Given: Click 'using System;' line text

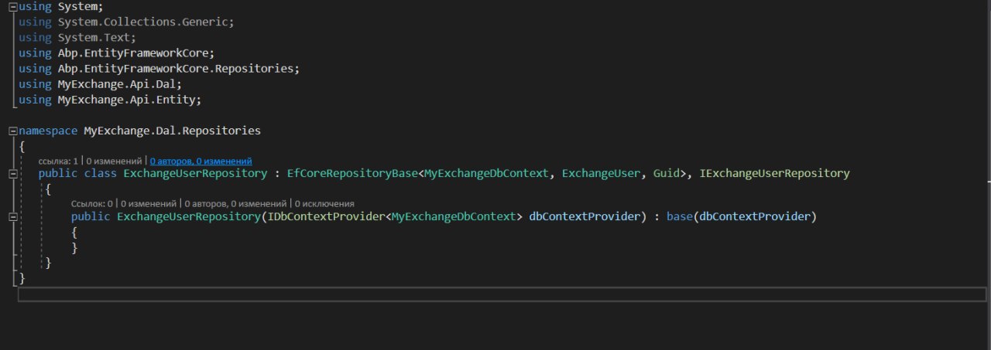Looking at the screenshot, I should click(60, 7).
